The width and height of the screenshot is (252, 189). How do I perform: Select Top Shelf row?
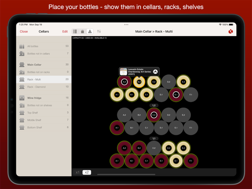pyautogui.click(x=44, y=113)
